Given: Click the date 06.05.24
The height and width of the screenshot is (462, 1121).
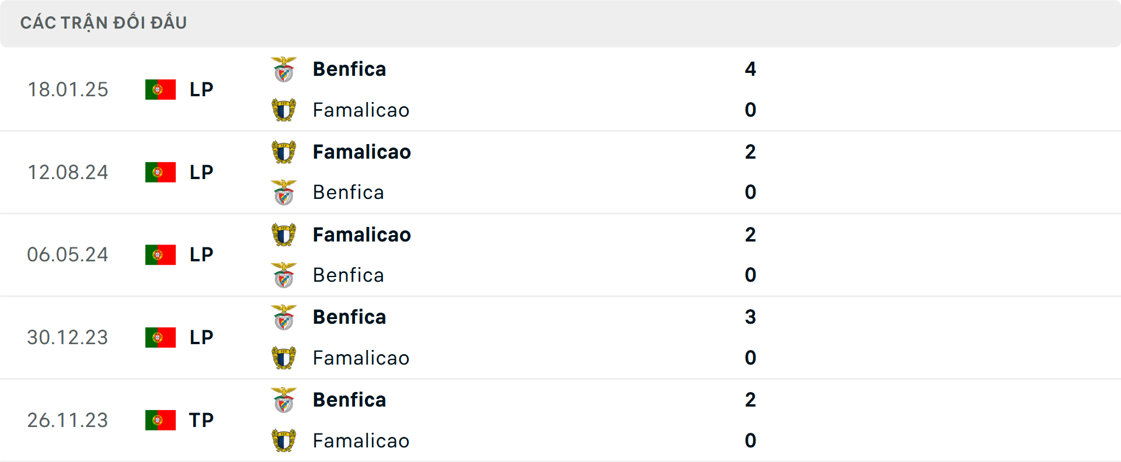Looking at the screenshot, I should 68,254.
